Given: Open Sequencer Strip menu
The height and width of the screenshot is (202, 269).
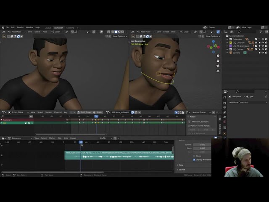Looking at the screenshot, I should point(66,138).
